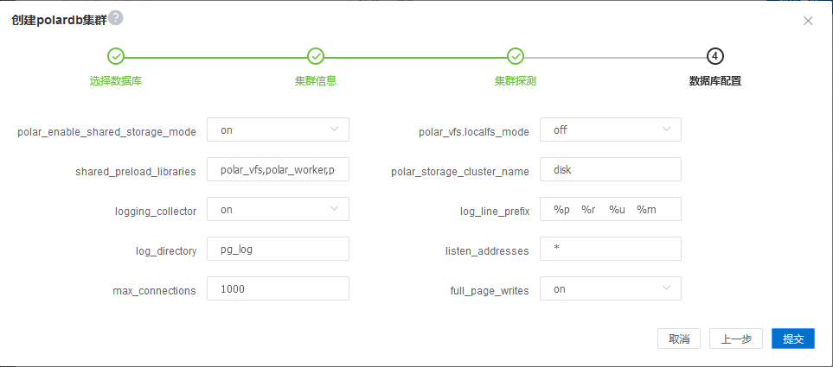
Task: Click the log_directory input field
Action: point(278,250)
